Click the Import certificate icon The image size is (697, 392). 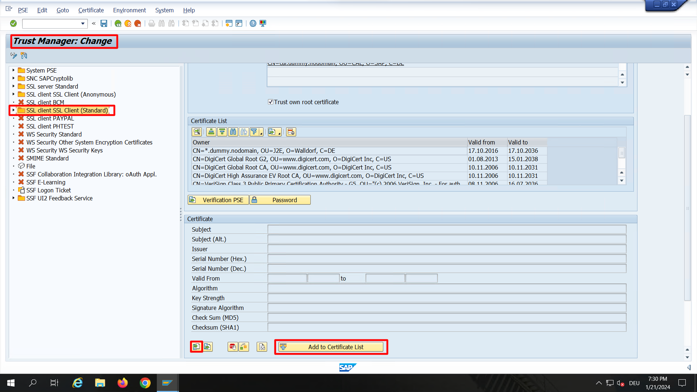click(196, 347)
